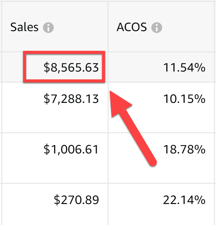The width and height of the screenshot is (216, 225).
Task: Sort by the ACOS column header label
Action: pyautogui.click(x=131, y=27)
